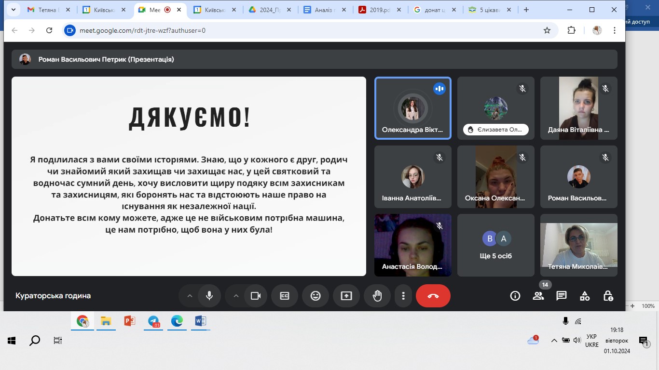Expand audio settings chevron beside microphone
This screenshot has width=659, height=370.
(x=190, y=296)
